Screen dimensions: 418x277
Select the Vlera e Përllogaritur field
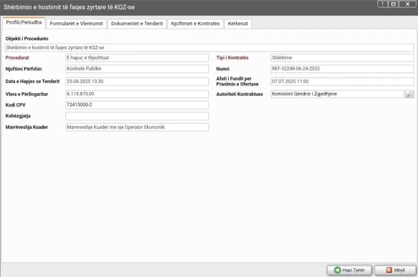coord(136,94)
